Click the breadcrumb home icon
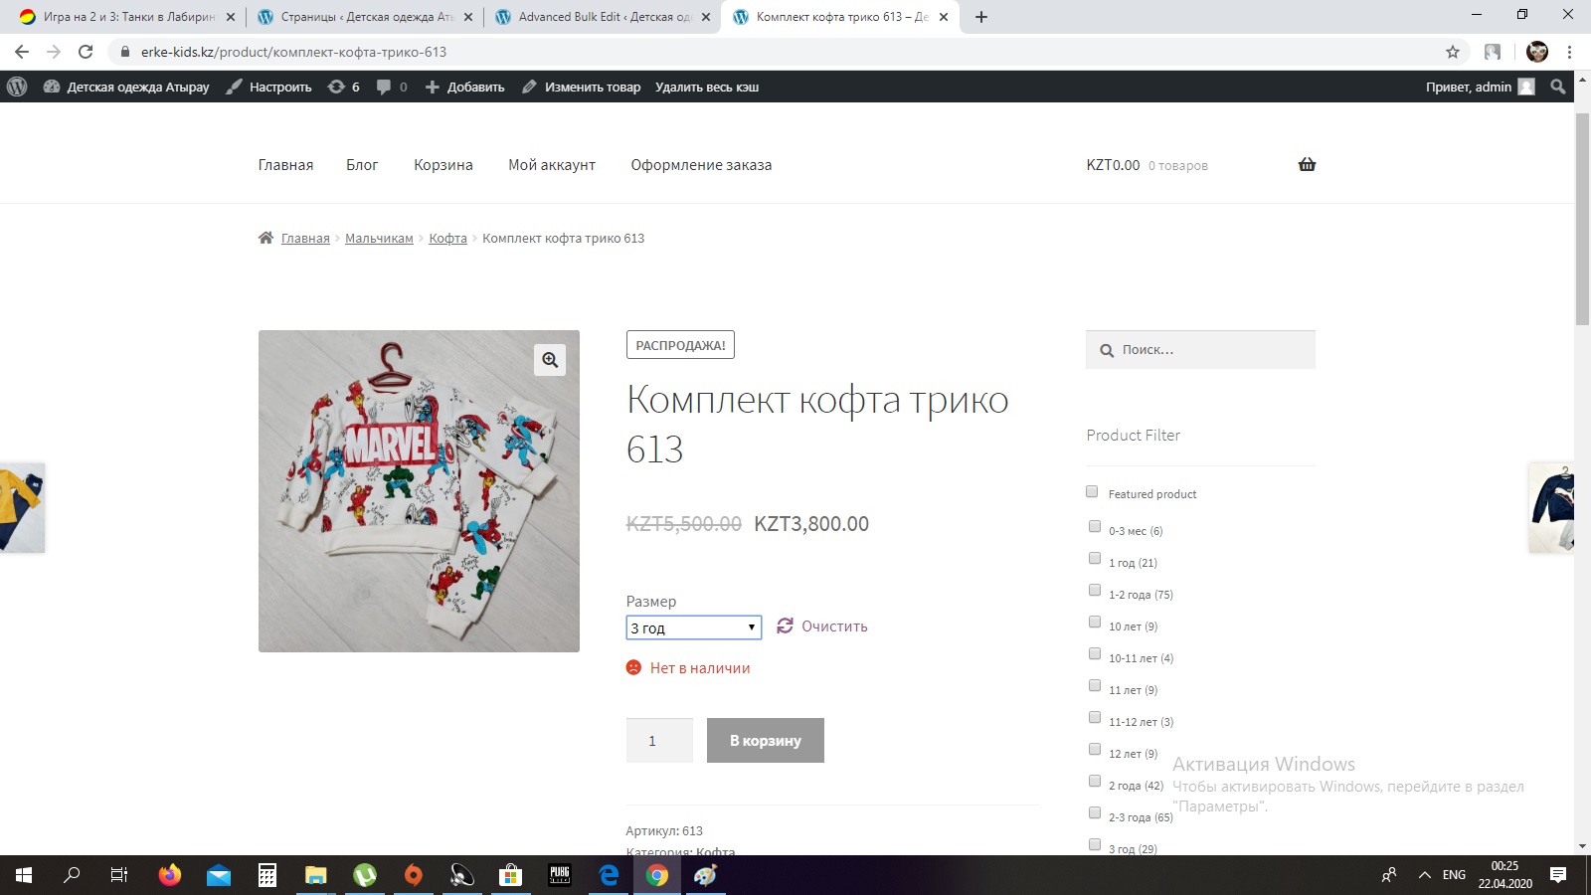The height and width of the screenshot is (895, 1591). point(265,238)
